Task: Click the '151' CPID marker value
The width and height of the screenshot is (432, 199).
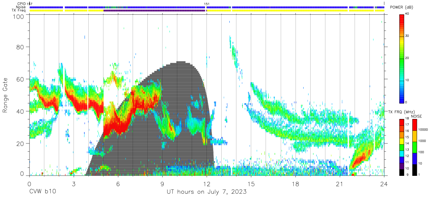Action: [x=207, y=4]
